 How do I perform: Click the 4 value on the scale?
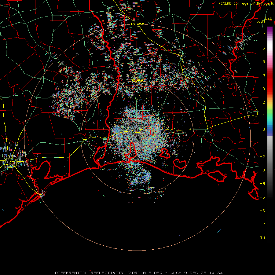pyautogui.click(x=264, y=75)
